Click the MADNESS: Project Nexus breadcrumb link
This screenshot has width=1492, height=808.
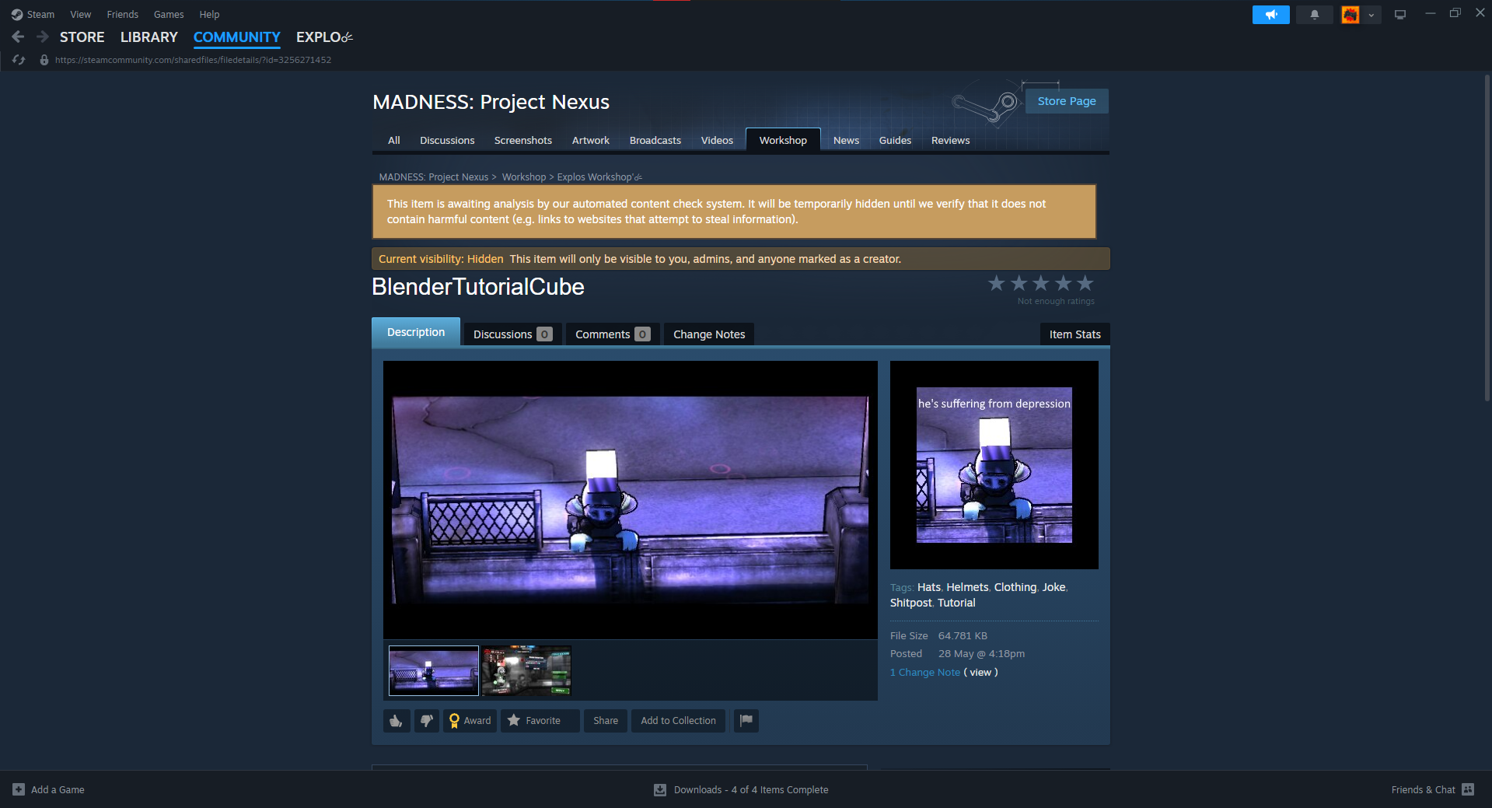434,177
